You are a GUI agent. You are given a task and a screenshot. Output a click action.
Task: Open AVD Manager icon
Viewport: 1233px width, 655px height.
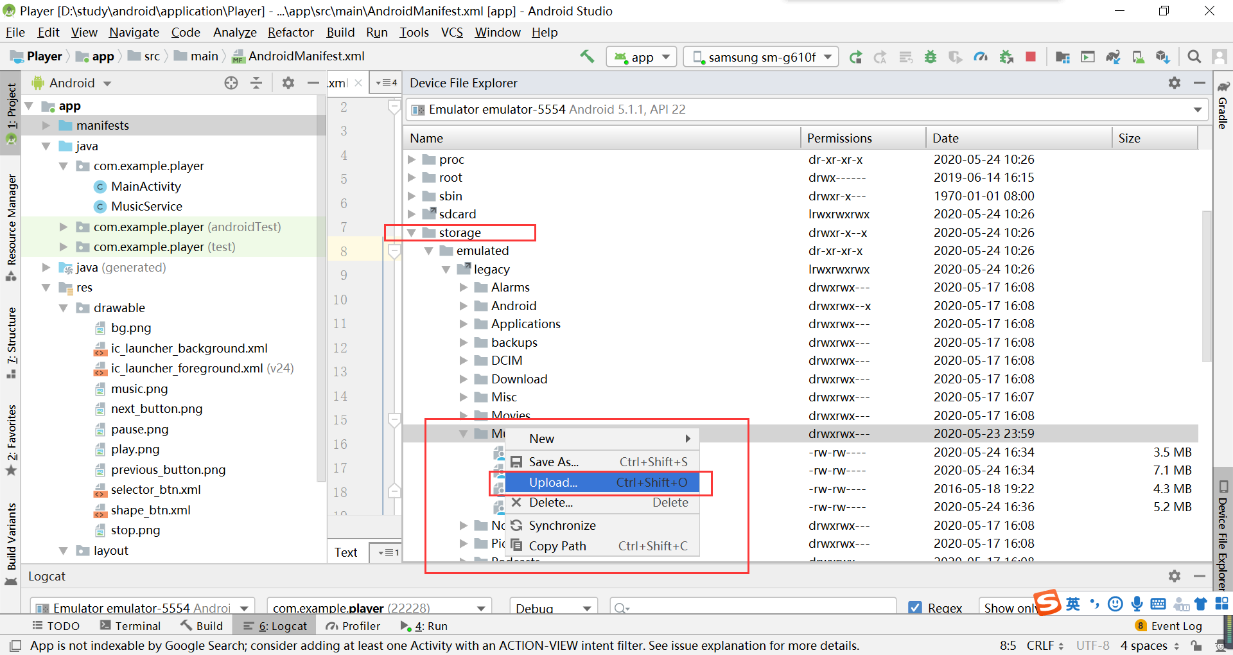tap(1138, 57)
